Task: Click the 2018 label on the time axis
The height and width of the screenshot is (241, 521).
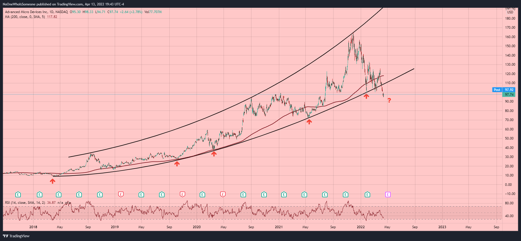Action: pyautogui.click(x=33, y=227)
